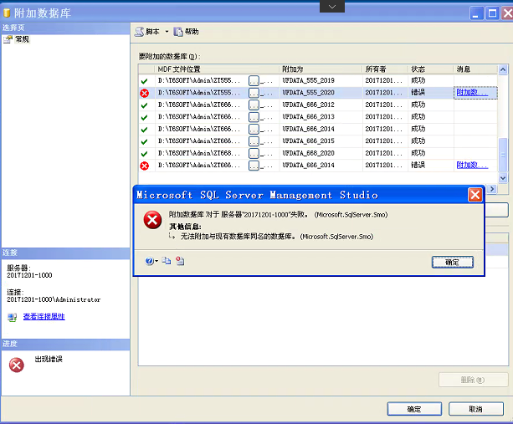Viewport: 513px width, 424px height.
Task: Click 取消 to cancel attaching databases
Action: click(x=476, y=409)
